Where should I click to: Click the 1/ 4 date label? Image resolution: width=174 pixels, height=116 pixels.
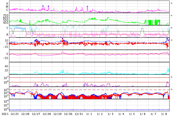[x=121, y=114]
